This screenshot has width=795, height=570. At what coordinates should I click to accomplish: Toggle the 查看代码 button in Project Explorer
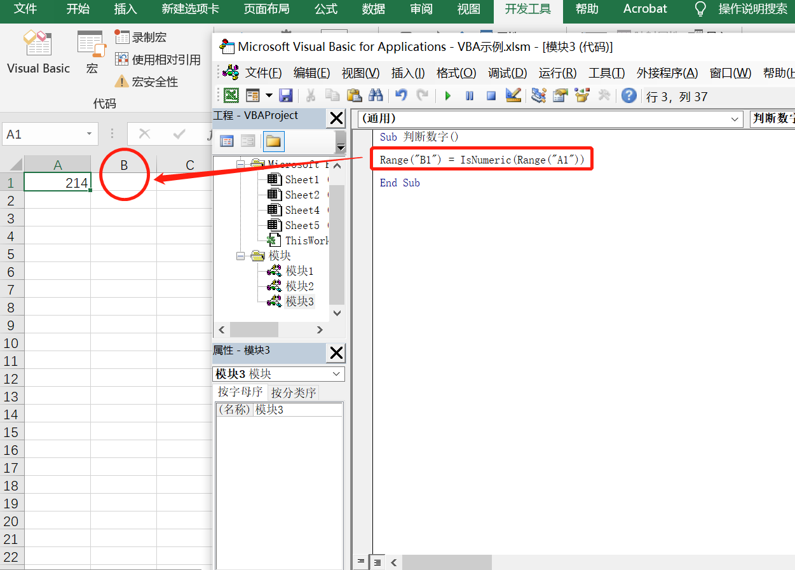[x=227, y=141]
